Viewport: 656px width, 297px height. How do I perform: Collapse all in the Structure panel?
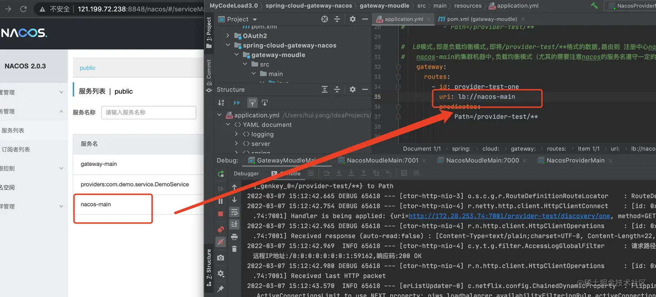click(337, 89)
